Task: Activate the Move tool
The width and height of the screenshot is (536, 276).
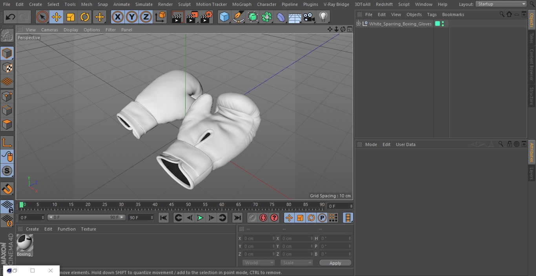Action: tap(57, 17)
